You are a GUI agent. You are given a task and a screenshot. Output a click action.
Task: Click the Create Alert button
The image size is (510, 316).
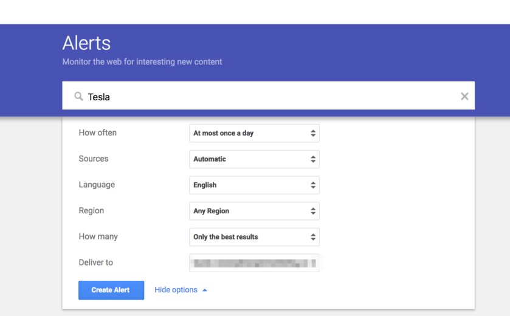coord(111,290)
